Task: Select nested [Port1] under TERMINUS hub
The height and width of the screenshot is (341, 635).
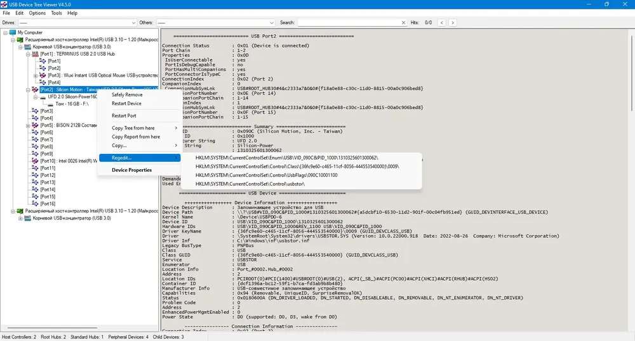Action: (54, 61)
